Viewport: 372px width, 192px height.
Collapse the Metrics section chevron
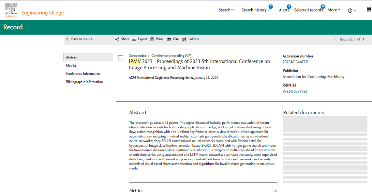point(275,191)
